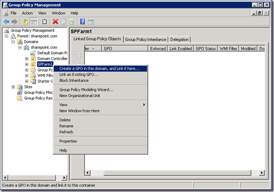Click the MMC console icon beside File menu
This screenshot has height=192, width=274.
click(5, 13)
